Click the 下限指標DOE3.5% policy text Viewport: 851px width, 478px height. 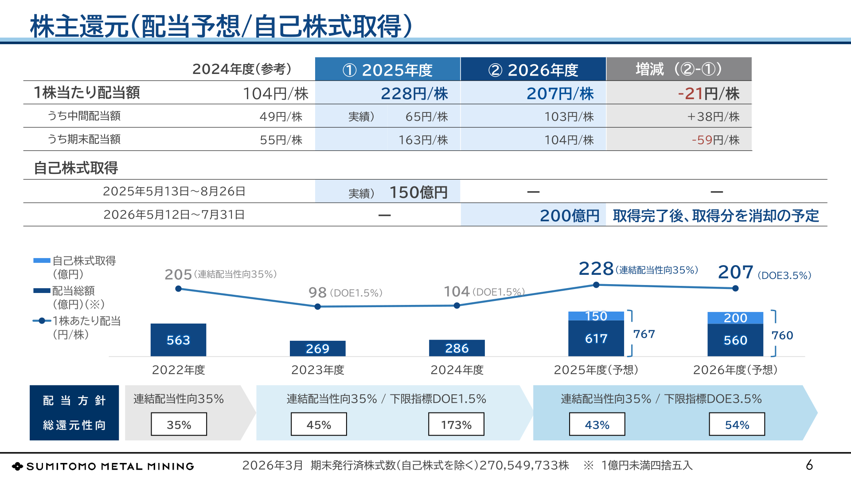(713, 399)
